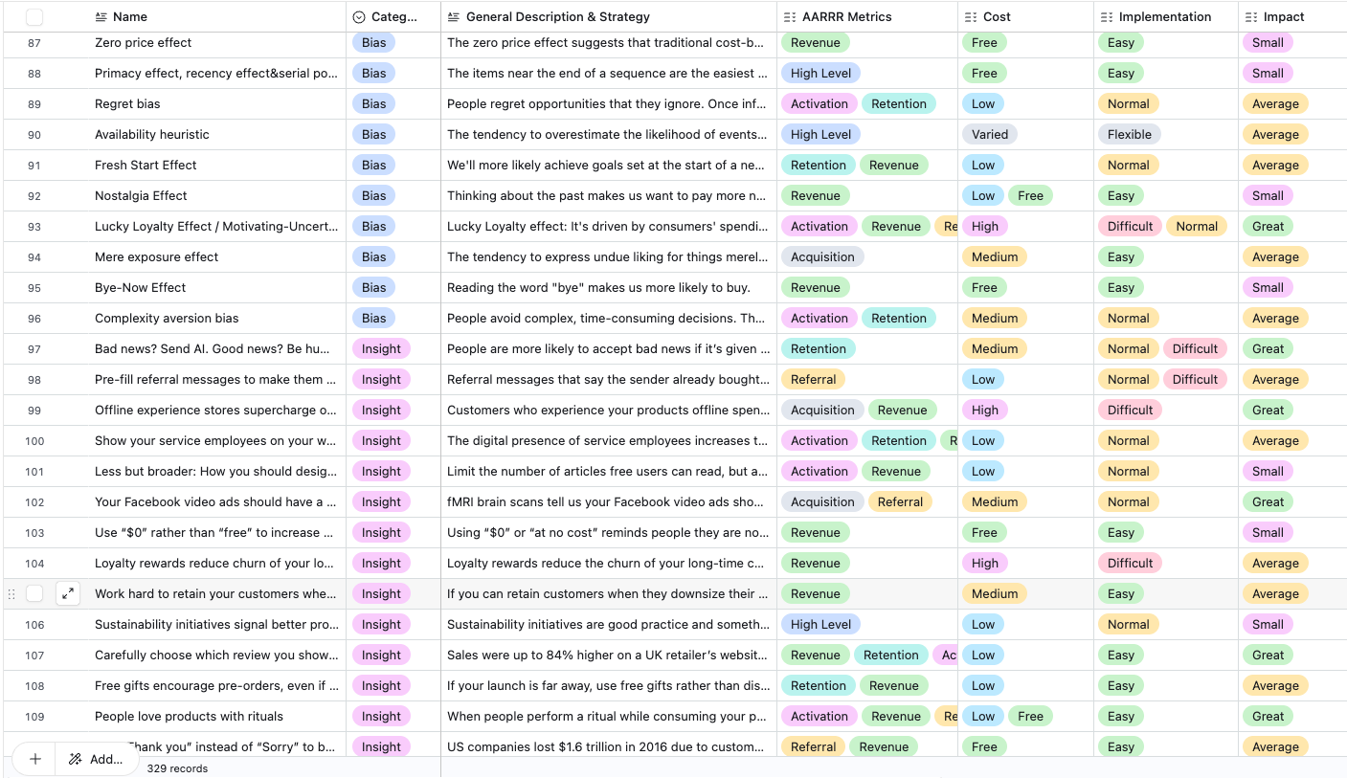Click the multi-select icon in the Impact header
The height and width of the screenshot is (778, 1347).
tap(1251, 16)
